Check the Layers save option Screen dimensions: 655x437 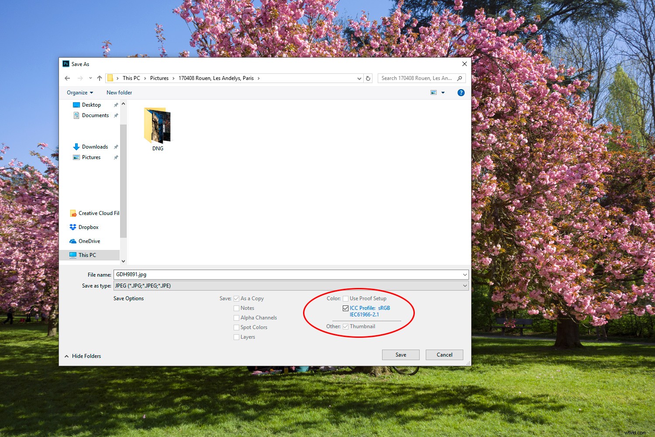pyautogui.click(x=236, y=336)
